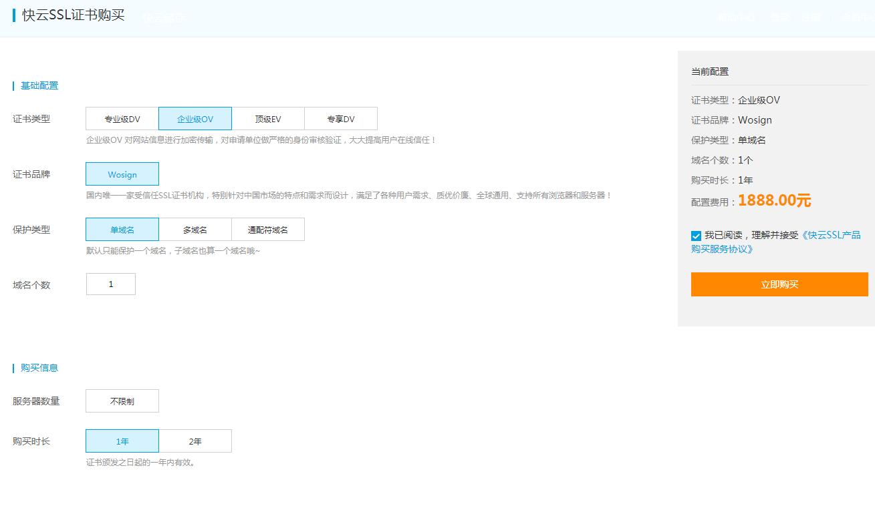
Task: Choose 通配符域名 protection type
Action: click(x=267, y=229)
